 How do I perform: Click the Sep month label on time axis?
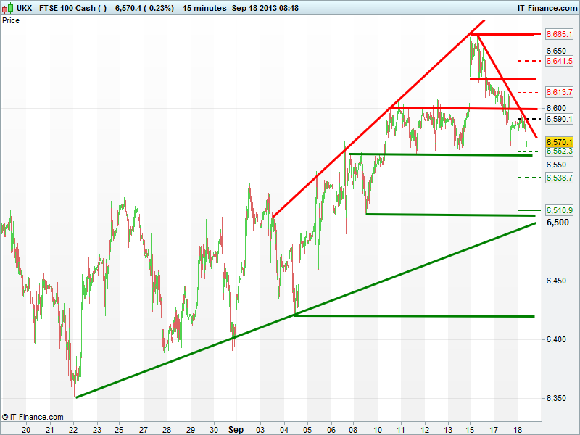pyautogui.click(x=236, y=429)
